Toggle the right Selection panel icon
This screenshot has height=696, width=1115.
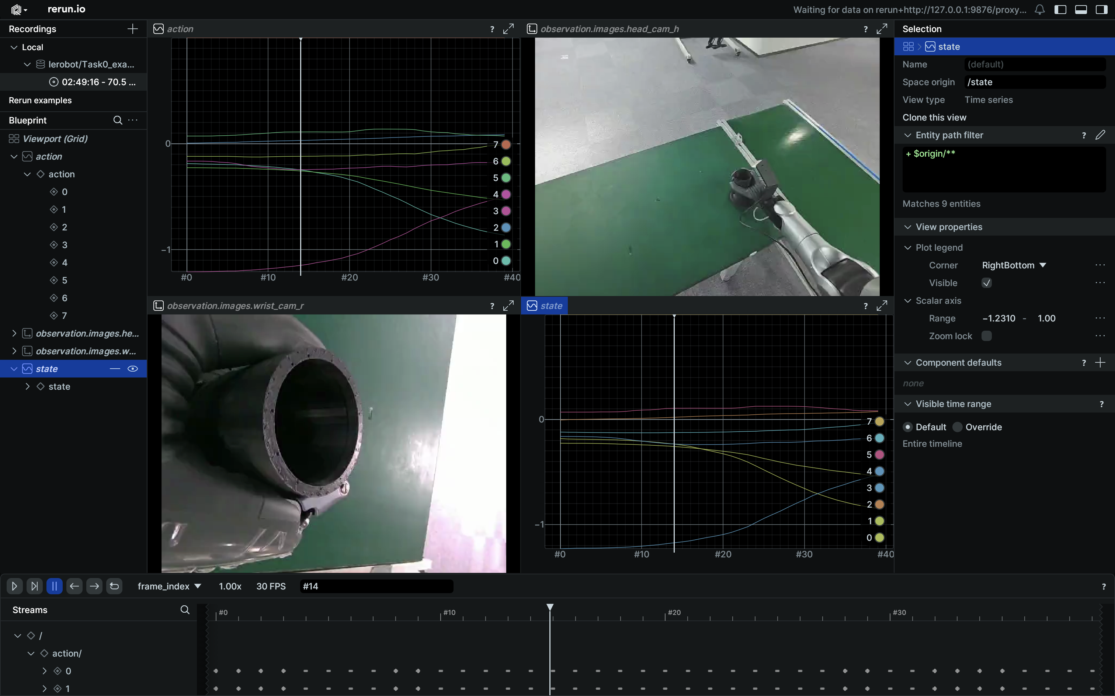click(1101, 10)
